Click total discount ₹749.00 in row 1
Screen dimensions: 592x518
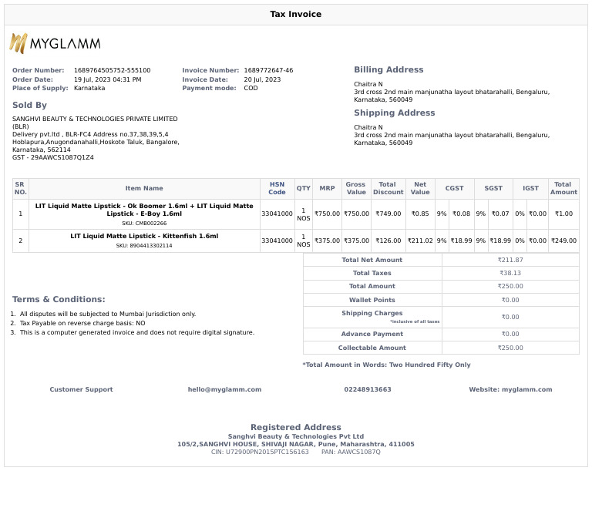pos(388,214)
